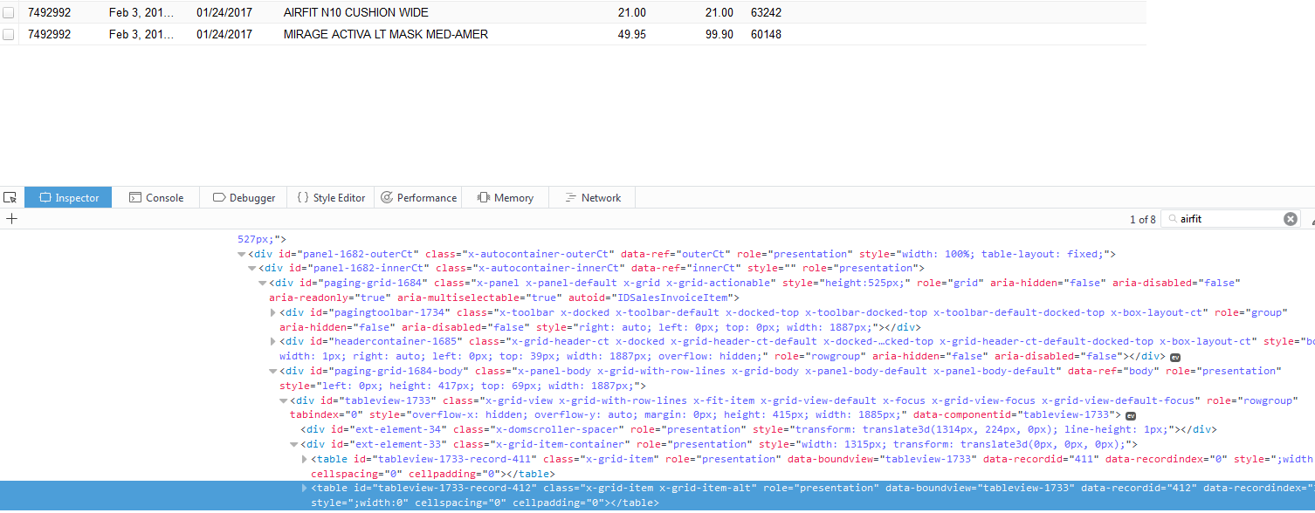Click the plus icon to create new node
Screen dimensions: 1315x513
(x=11, y=219)
